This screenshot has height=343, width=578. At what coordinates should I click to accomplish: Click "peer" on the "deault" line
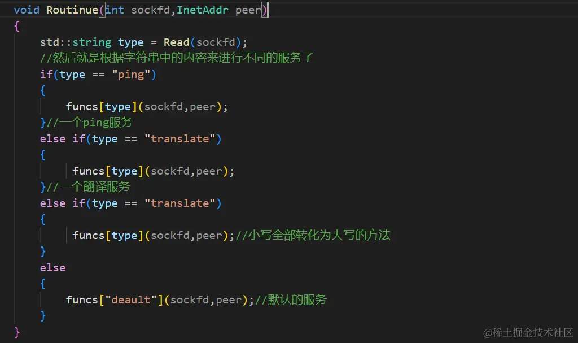[x=229, y=300]
